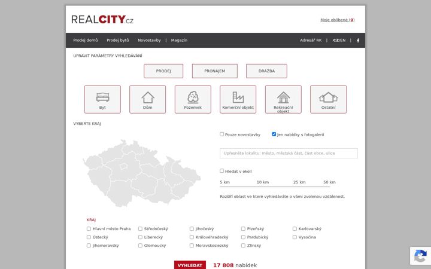Choose the PRODEJ offer type button

(x=163, y=71)
